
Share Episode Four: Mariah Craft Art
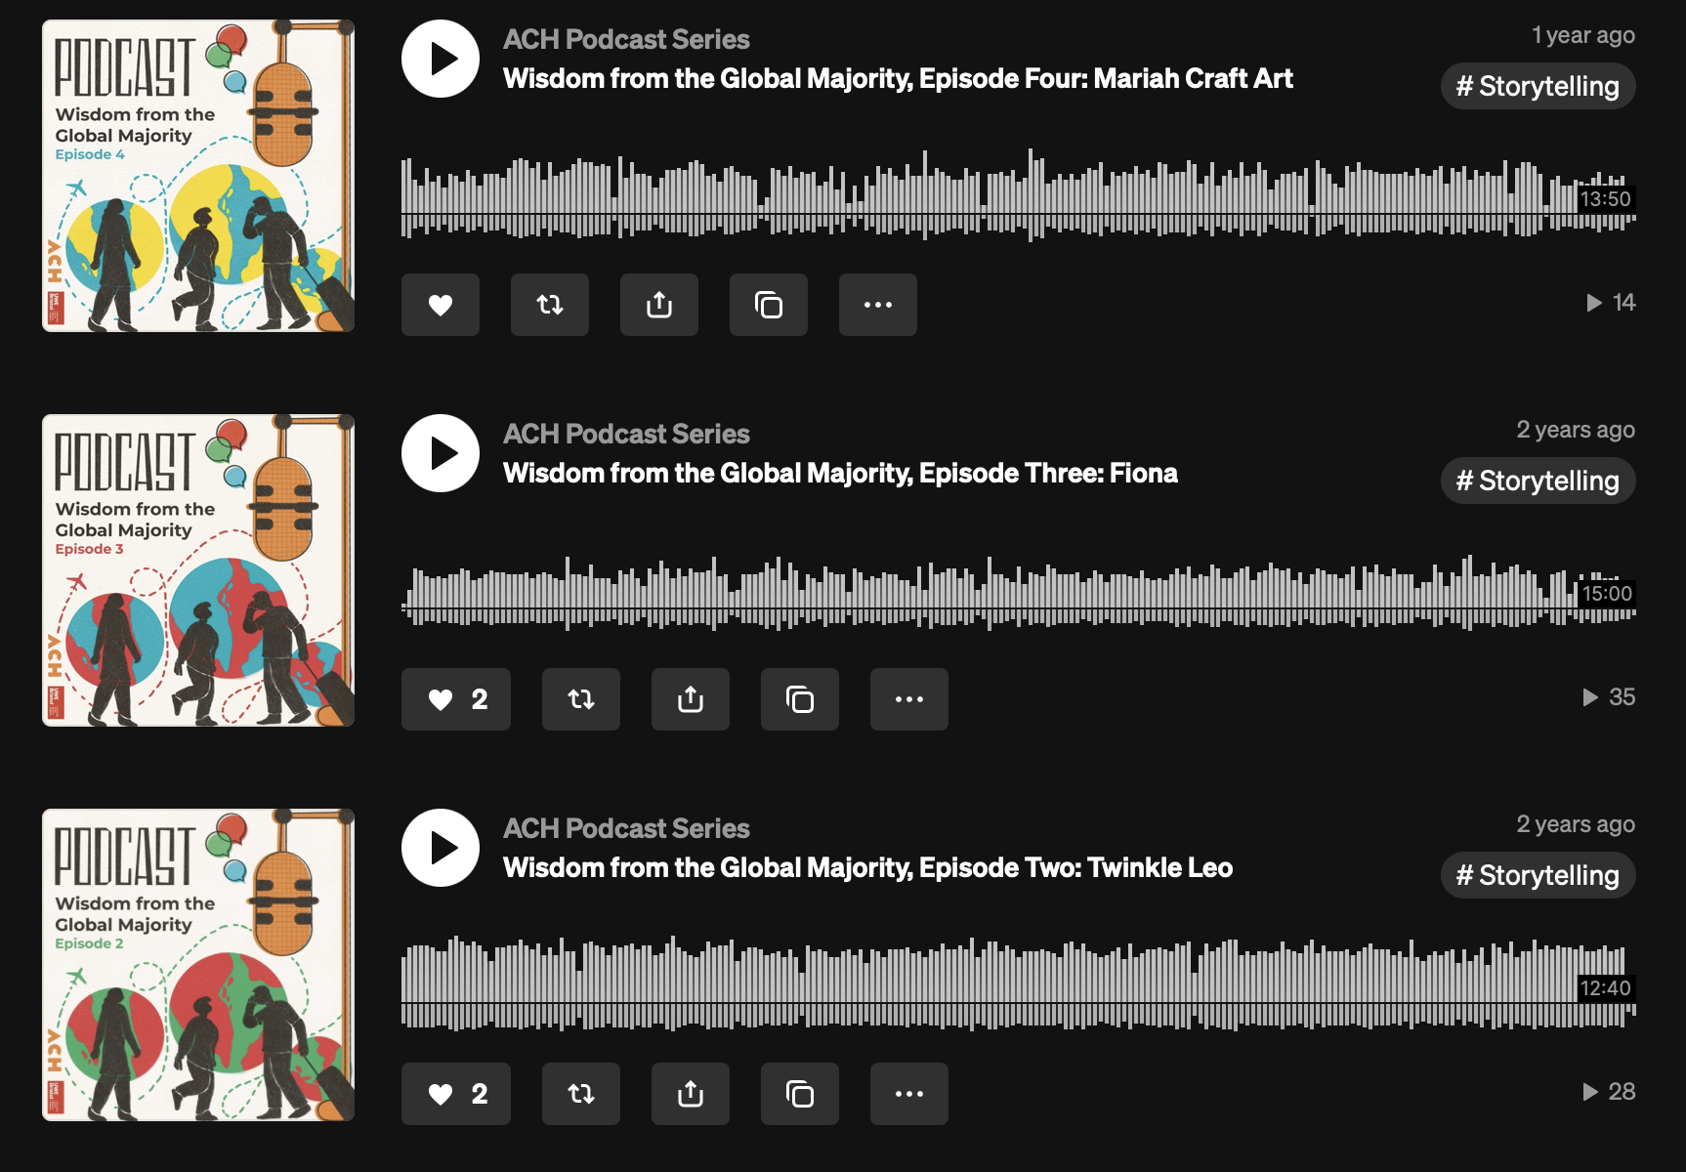[x=659, y=305]
